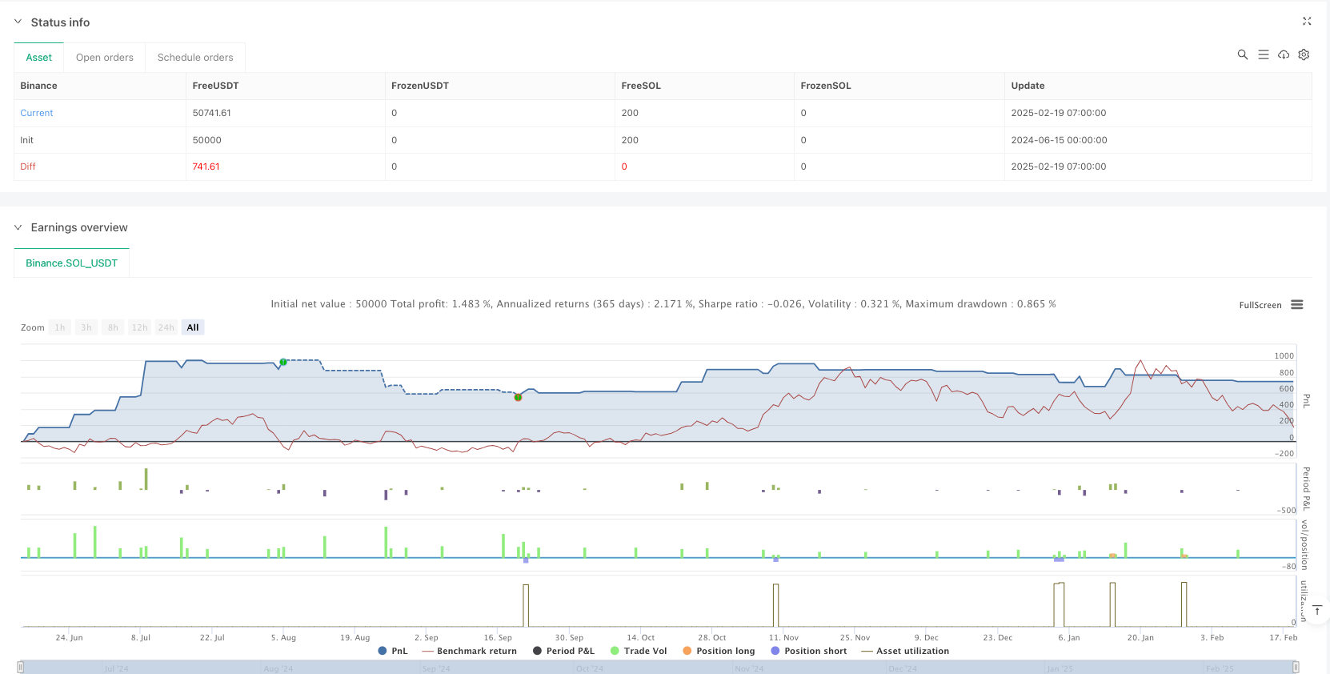The width and height of the screenshot is (1330, 674).
Task: Click the scroll-to-top arrow button
Action: [x=1316, y=611]
